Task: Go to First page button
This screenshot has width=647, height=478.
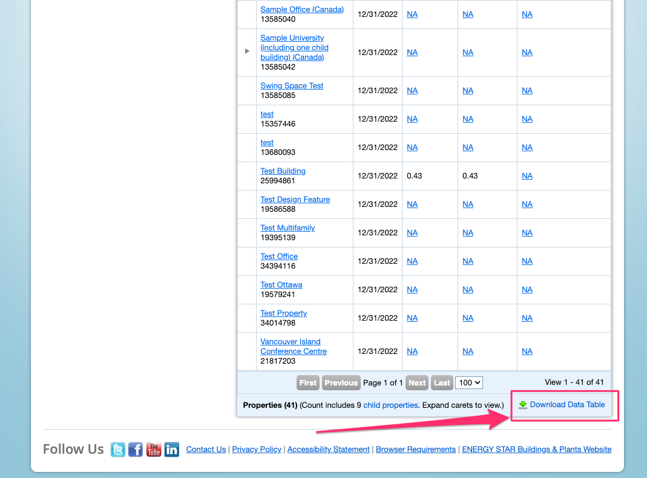Action: (x=308, y=382)
